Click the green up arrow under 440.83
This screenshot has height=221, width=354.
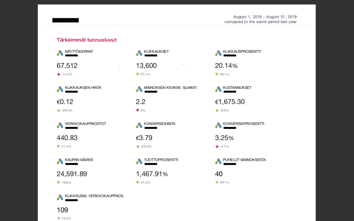[x=59, y=146]
